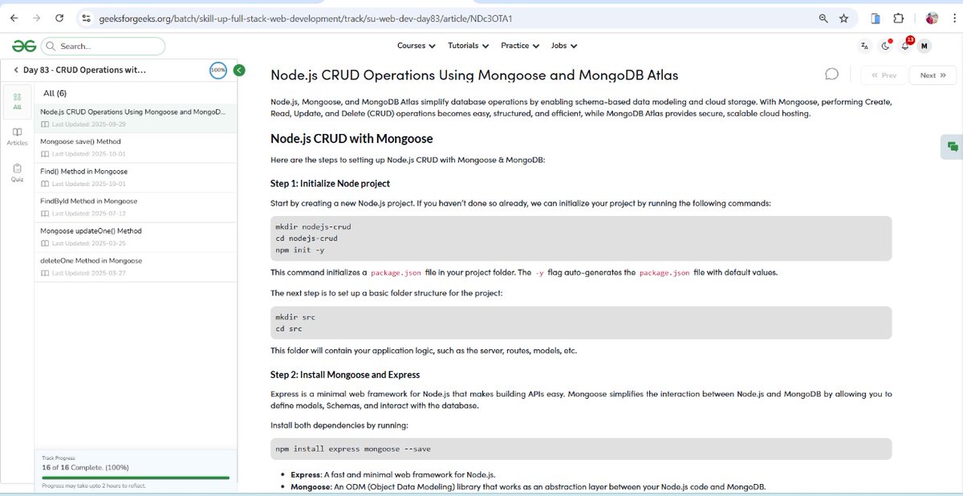Screen dimensions: 963x496
Task: Open the Chrome extensions puzzle icon
Action: [x=898, y=18]
